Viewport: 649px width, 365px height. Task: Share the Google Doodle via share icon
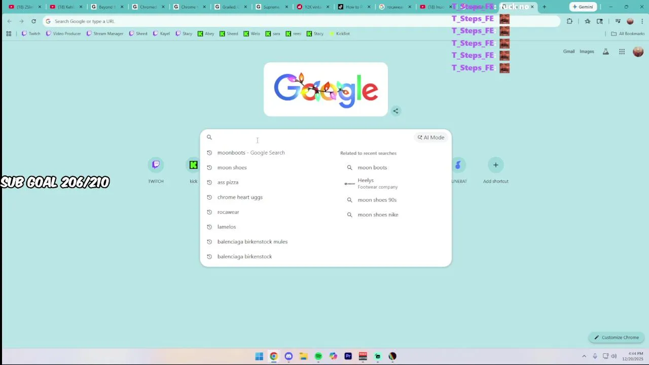click(x=396, y=111)
